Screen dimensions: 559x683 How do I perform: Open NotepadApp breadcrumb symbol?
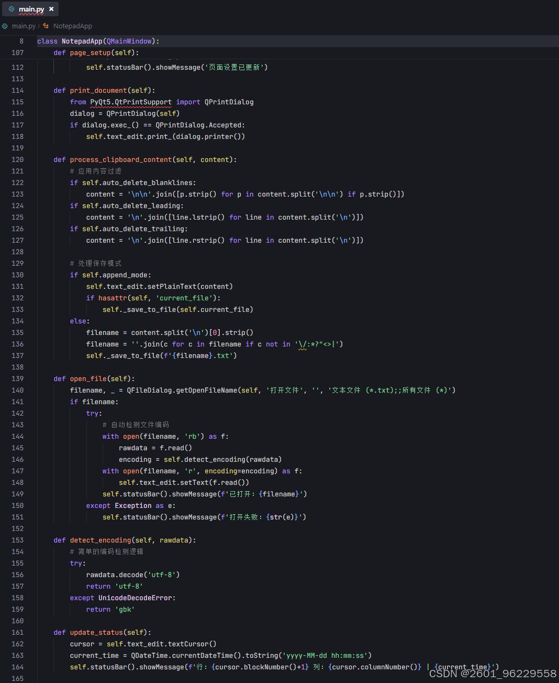click(x=73, y=26)
